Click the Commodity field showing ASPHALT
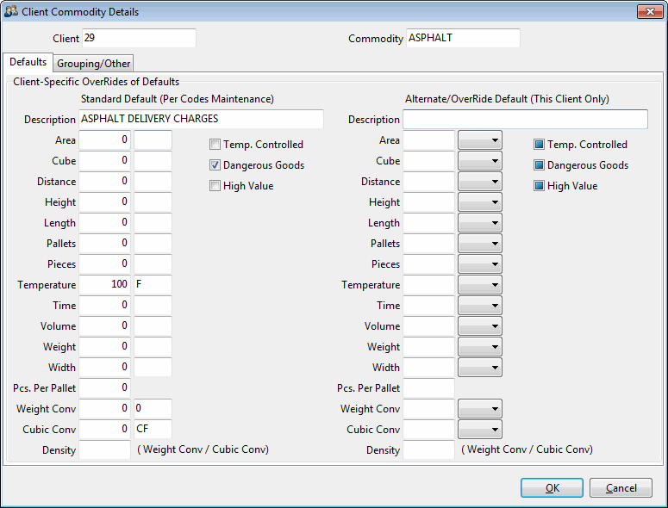The image size is (668, 508). click(463, 39)
